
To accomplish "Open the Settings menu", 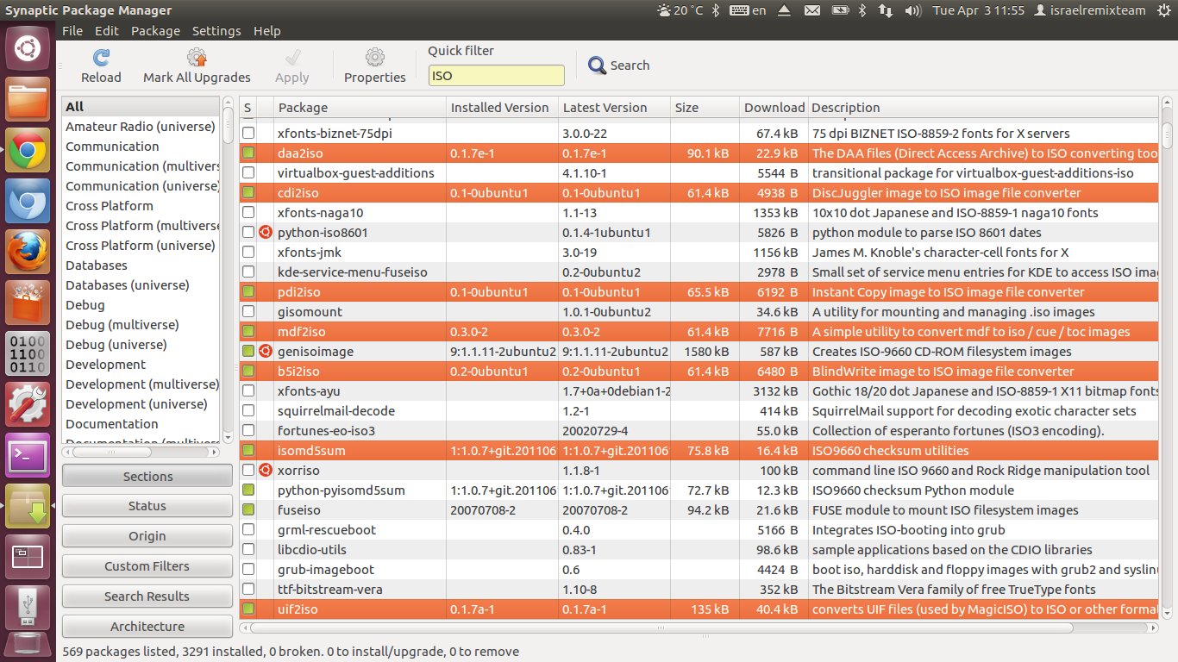I will pos(216,30).
